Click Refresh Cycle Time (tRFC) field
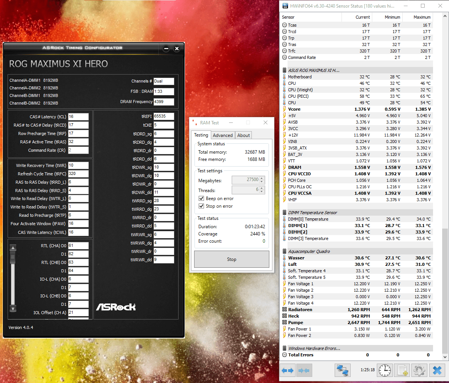Screen dimensions: 449x383 [78, 174]
